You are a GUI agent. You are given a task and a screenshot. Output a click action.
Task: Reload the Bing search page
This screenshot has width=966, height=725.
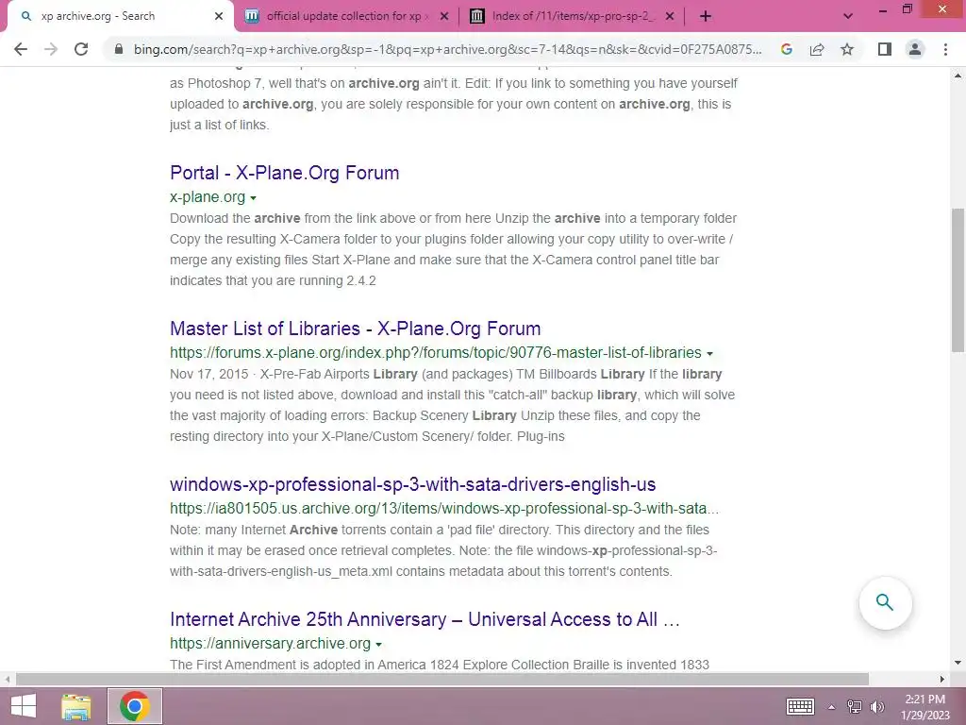tap(81, 49)
